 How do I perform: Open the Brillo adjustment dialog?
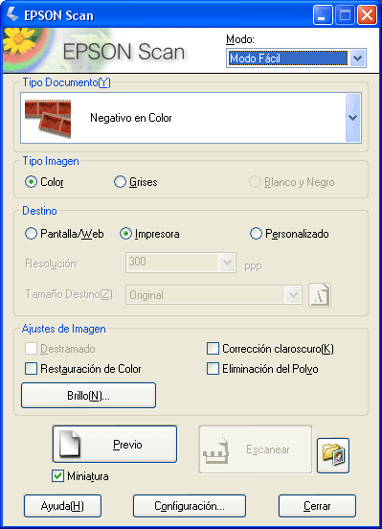(x=88, y=396)
